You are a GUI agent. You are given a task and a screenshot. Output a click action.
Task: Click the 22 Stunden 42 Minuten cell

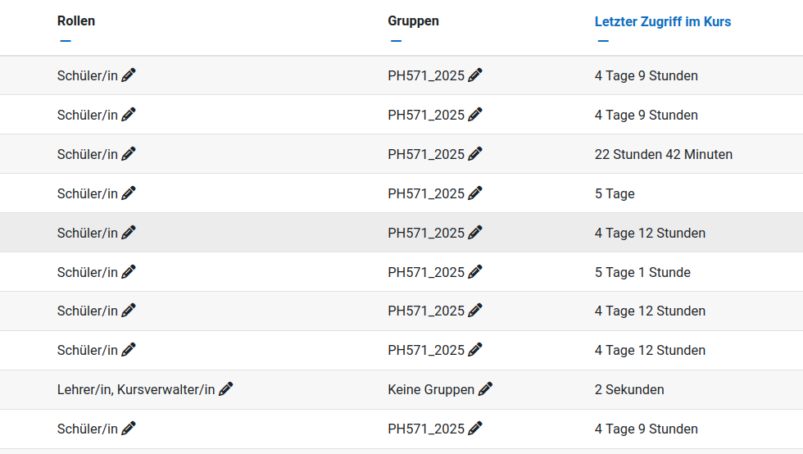click(x=663, y=154)
